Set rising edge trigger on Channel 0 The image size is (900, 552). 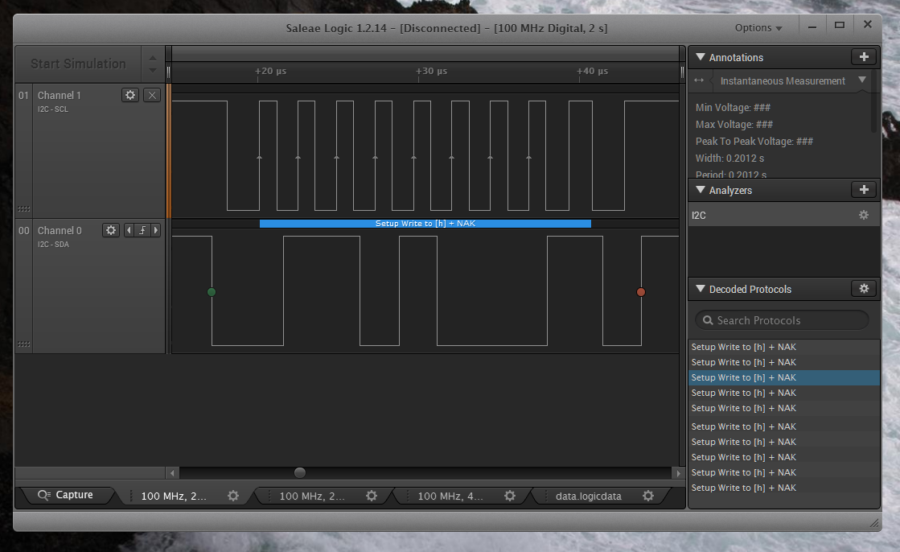[x=142, y=230]
